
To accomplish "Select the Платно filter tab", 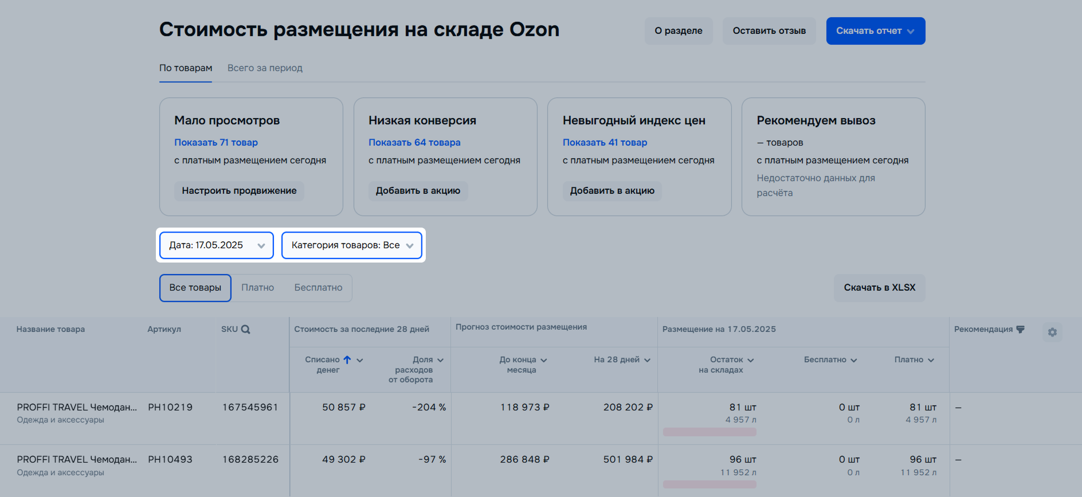I will tap(257, 288).
